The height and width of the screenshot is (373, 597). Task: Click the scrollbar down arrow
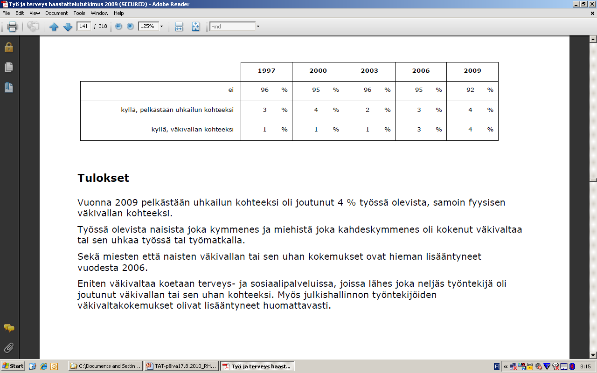(593, 355)
